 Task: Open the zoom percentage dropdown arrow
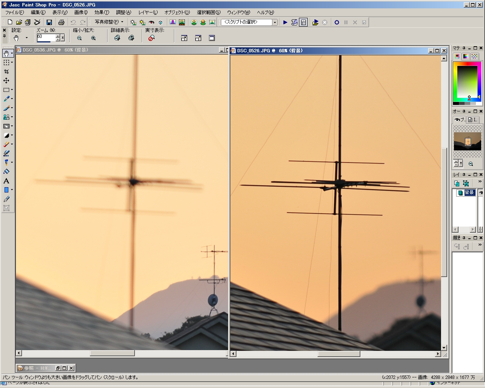(63, 38)
